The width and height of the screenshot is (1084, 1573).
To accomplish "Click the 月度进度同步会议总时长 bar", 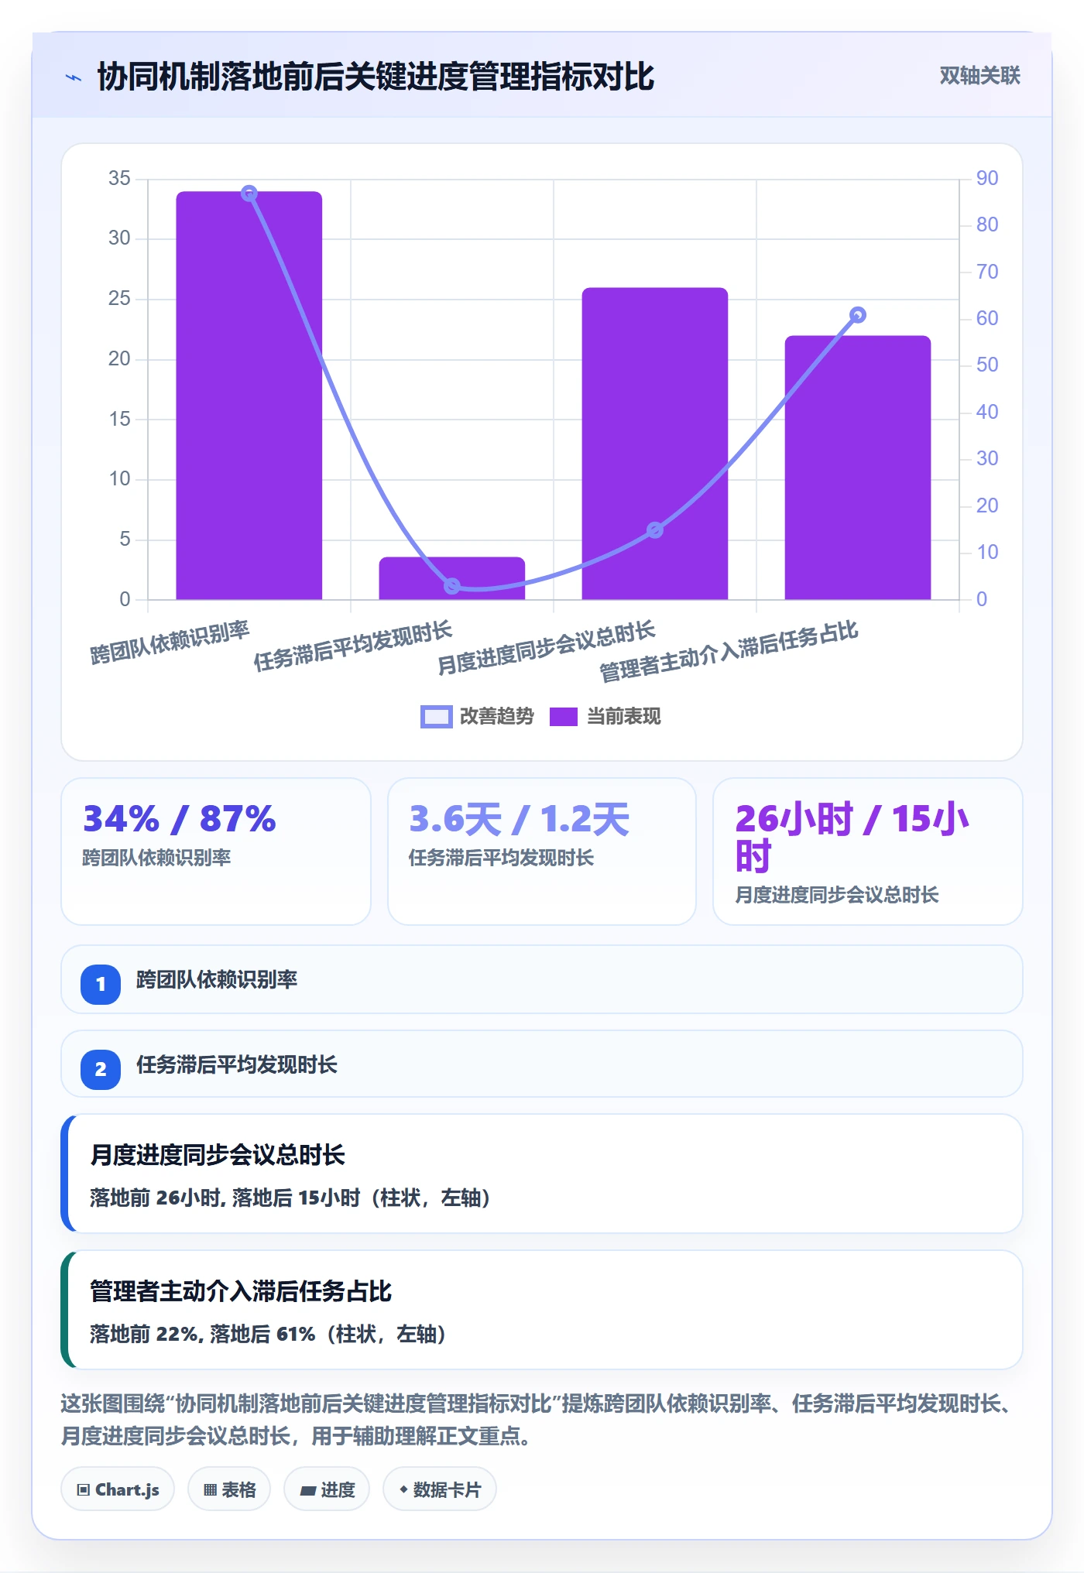I will pyautogui.click(x=655, y=444).
